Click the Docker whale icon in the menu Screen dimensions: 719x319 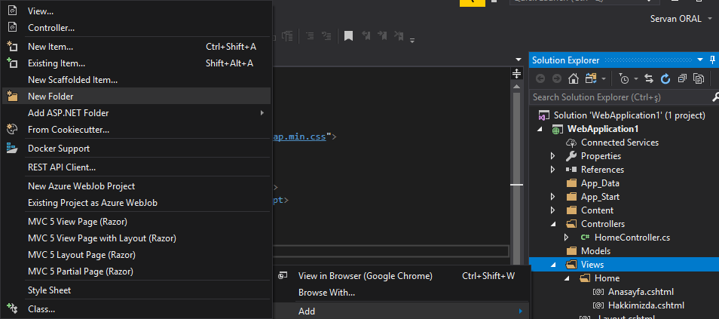pos(12,149)
